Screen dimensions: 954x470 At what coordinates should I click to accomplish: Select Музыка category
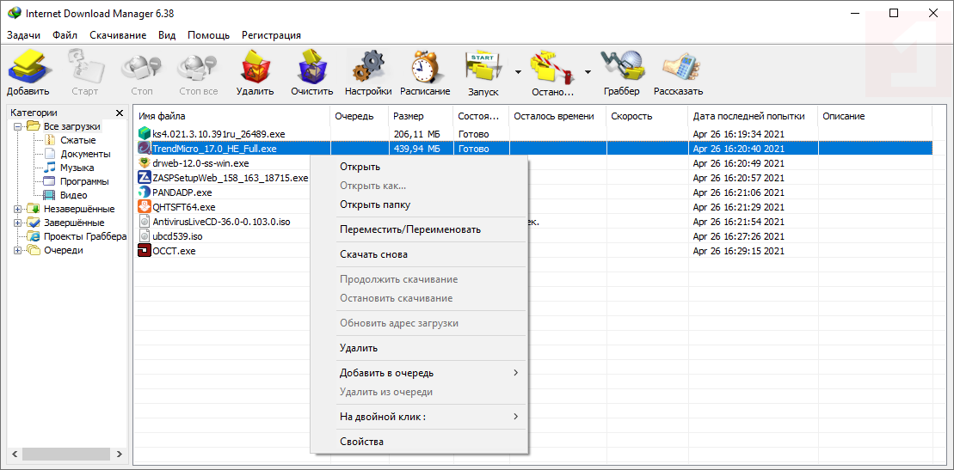(77, 168)
